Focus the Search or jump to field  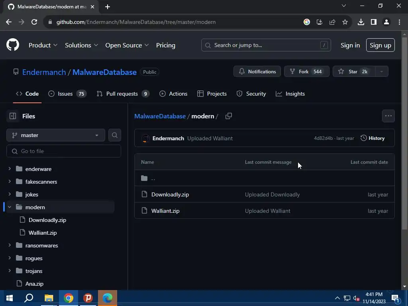click(x=266, y=45)
